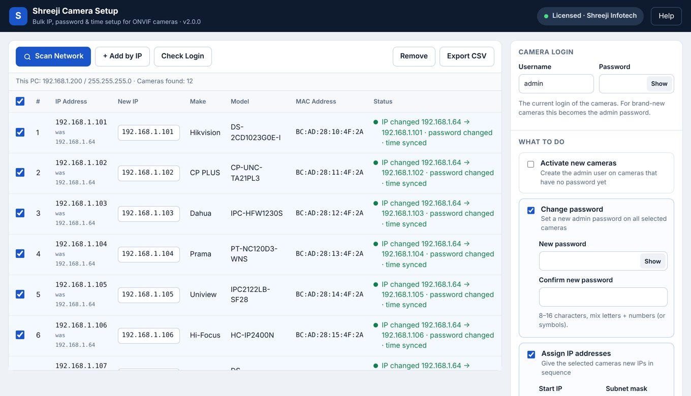Show the camera login password
Viewport: 691px width, 396px height.
(x=659, y=84)
